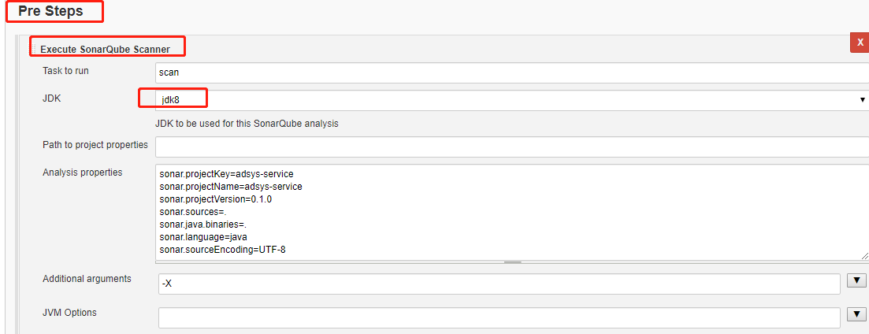Screen dimensions: 869x334
Task: Click the Execute SonarQube Scanner step title
Action: (106, 50)
